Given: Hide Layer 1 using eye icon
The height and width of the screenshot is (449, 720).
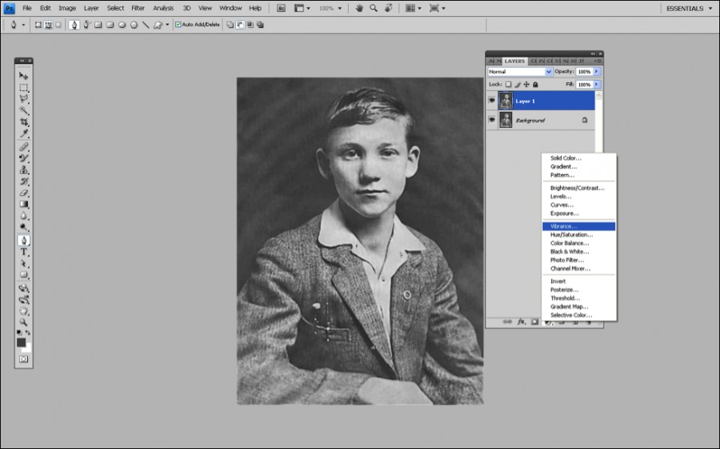Looking at the screenshot, I should 492,101.
